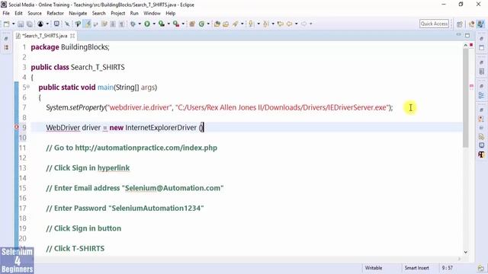Open dropdown beside the black circular icon
This screenshot has width=488, height=274.
coord(47,24)
